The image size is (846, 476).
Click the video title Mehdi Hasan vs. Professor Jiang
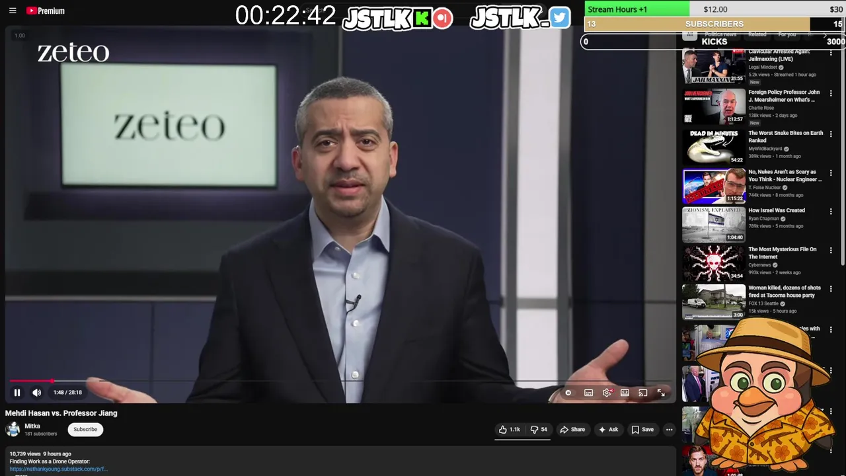61,413
